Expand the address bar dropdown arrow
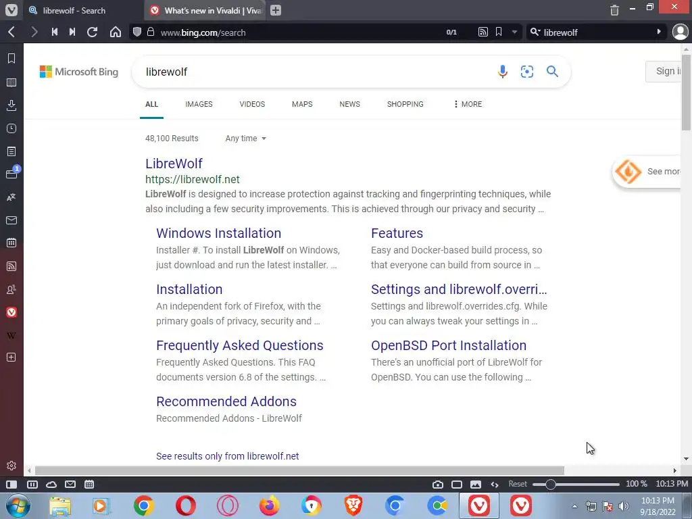The width and height of the screenshot is (692, 519). [514, 32]
